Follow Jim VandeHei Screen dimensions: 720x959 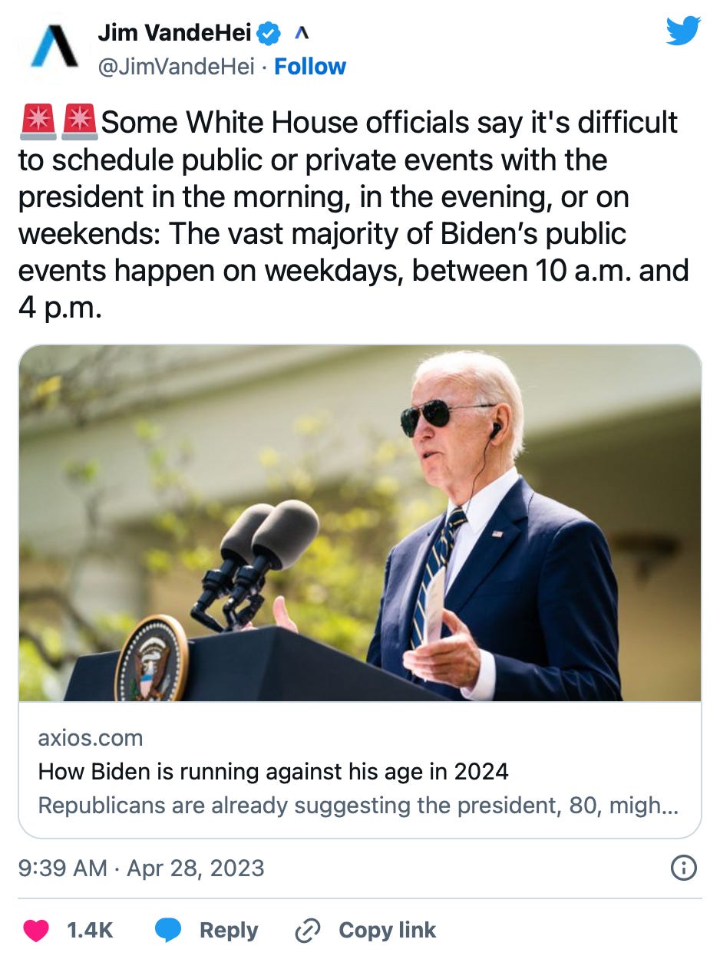pos(310,67)
